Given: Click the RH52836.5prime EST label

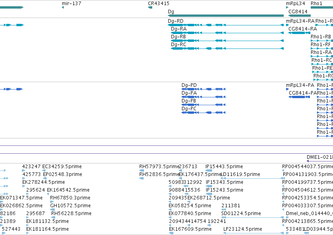Looking at the screenshot, I should tap(160, 174).
